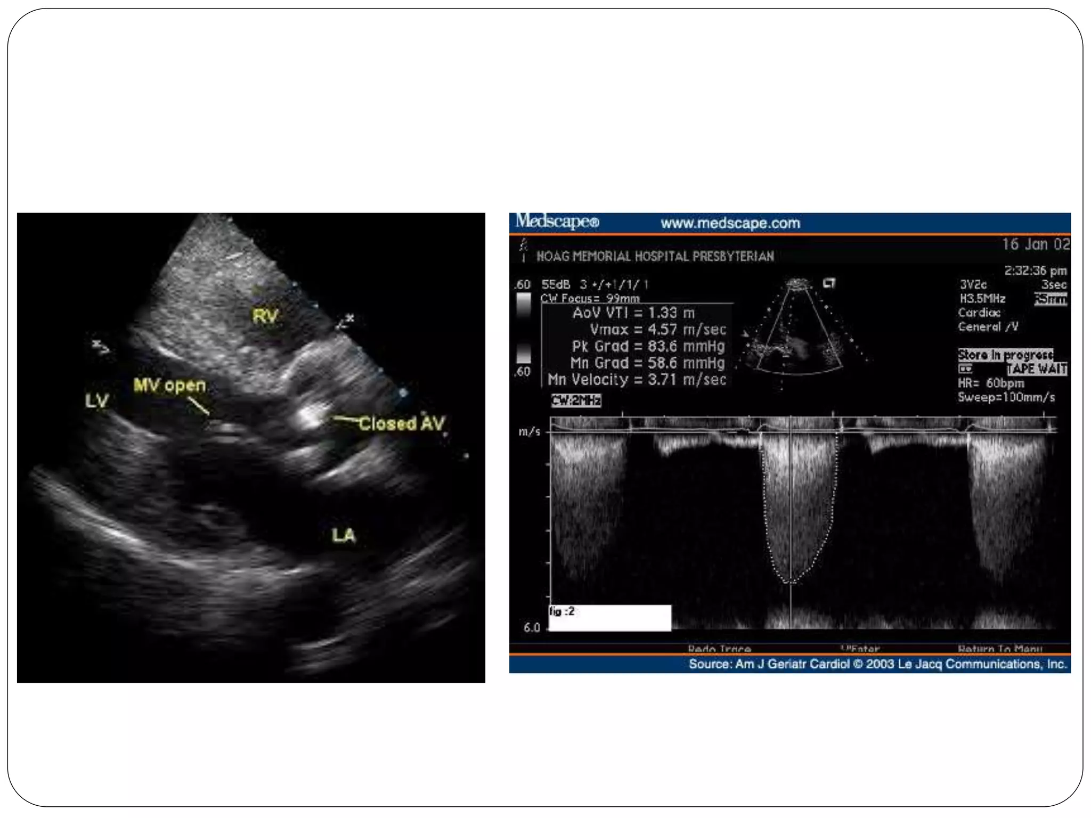This screenshot has height=818, width=1091.
Task: Click the white 'fig :2' label box
Action: [x=609, y=618]
